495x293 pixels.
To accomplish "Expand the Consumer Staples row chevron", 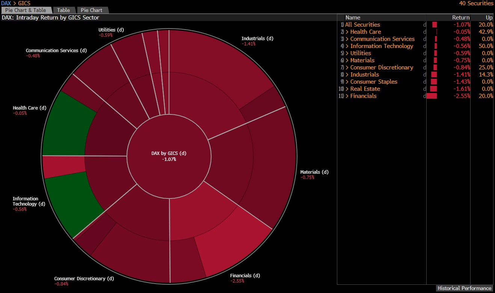I will point(347,82).
